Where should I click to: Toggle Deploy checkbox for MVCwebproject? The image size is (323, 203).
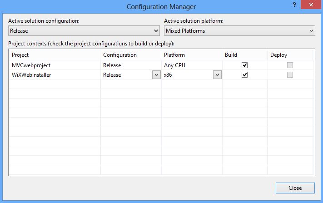click(x=290, y=65)
